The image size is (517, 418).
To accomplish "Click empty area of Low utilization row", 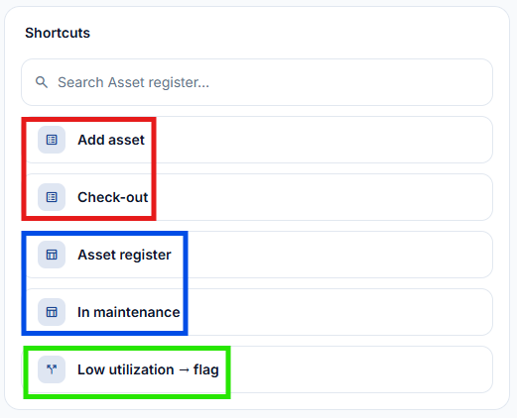I will click(360, 369).
